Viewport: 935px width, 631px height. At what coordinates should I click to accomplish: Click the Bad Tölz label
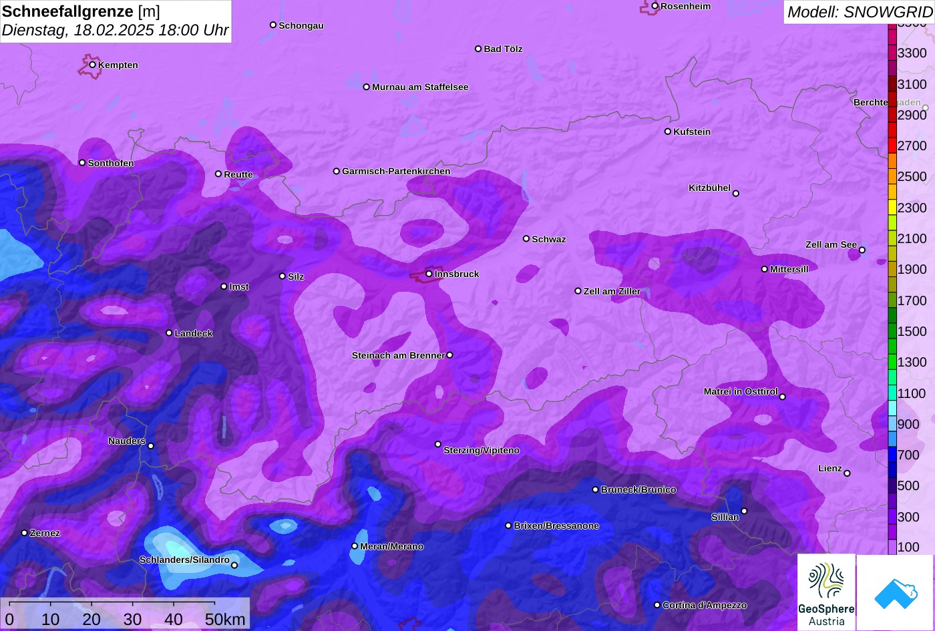point(503,49)
